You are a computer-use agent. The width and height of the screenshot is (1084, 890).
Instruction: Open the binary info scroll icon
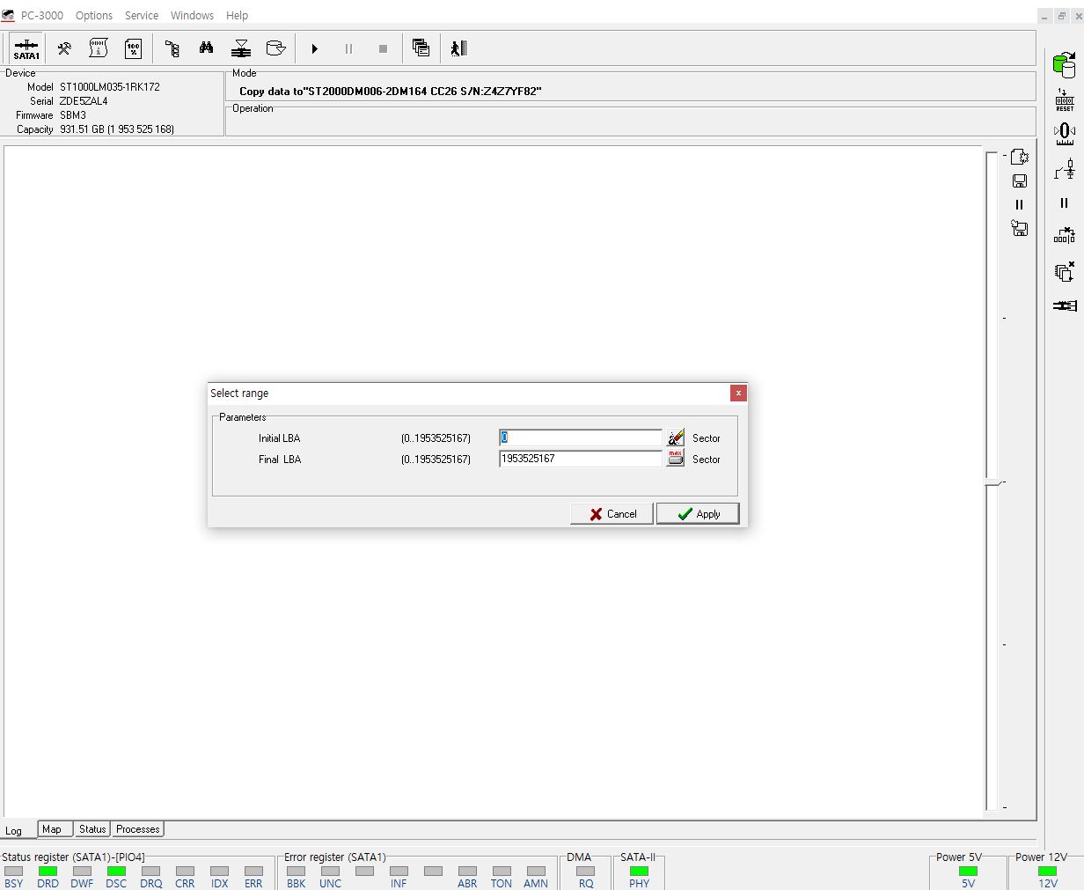tap(99, 48)
